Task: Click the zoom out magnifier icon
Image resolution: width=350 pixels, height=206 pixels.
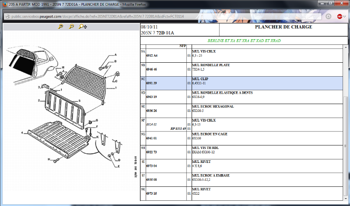Action: pos(71,27)
